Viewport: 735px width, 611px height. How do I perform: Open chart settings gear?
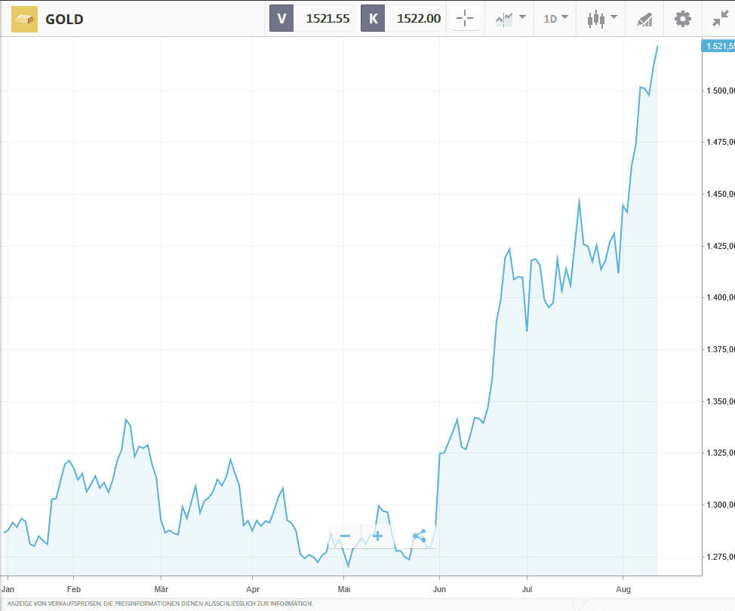pos(682,18)
